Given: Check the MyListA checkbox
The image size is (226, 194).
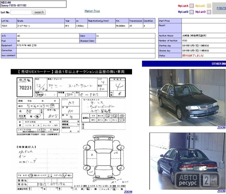Looking at the screenshot, I should click(x=192, y=6).
